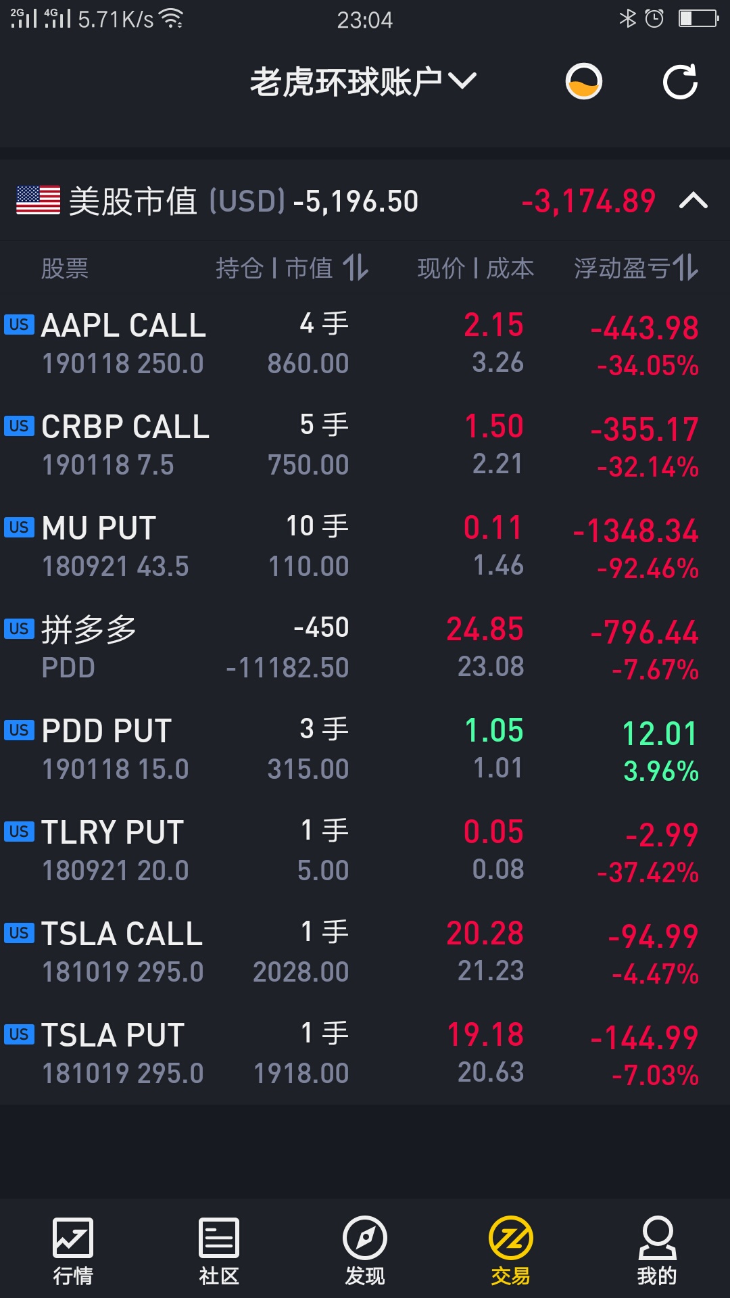Image resolution: width=730 pixels, height=1298 pixels.
Task: Tap the US flag icon beside 美股市值
Action: [x=38, y=201]
